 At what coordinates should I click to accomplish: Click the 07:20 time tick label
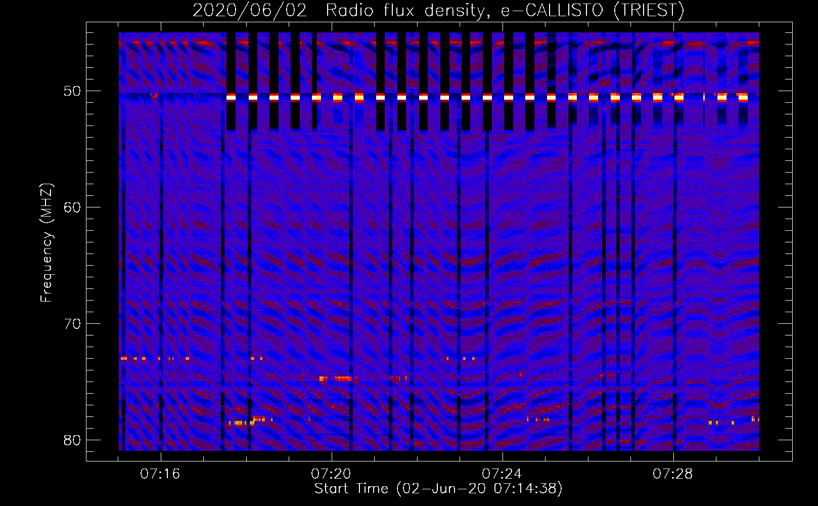331,474
